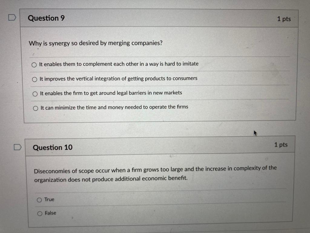Click the legal barriers answer text
Viewport: 310px width, 233px height.
110,93
